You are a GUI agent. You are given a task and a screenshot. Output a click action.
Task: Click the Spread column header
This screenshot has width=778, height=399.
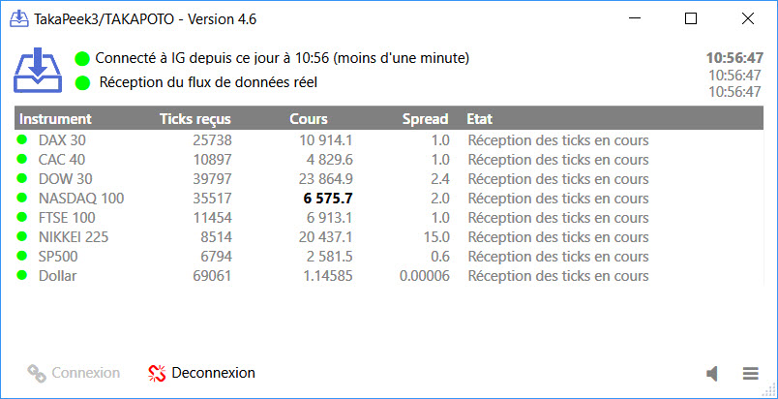click(425, 119)
